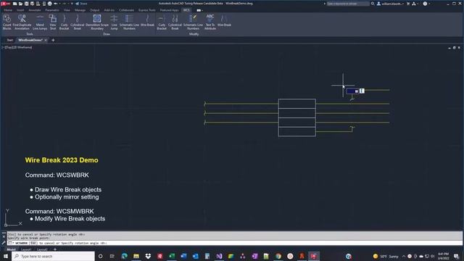Start Schematic Line Numbers draw tool
This screenshot has height=261, width=464.
pyautogui.click(x=129, y=22)
